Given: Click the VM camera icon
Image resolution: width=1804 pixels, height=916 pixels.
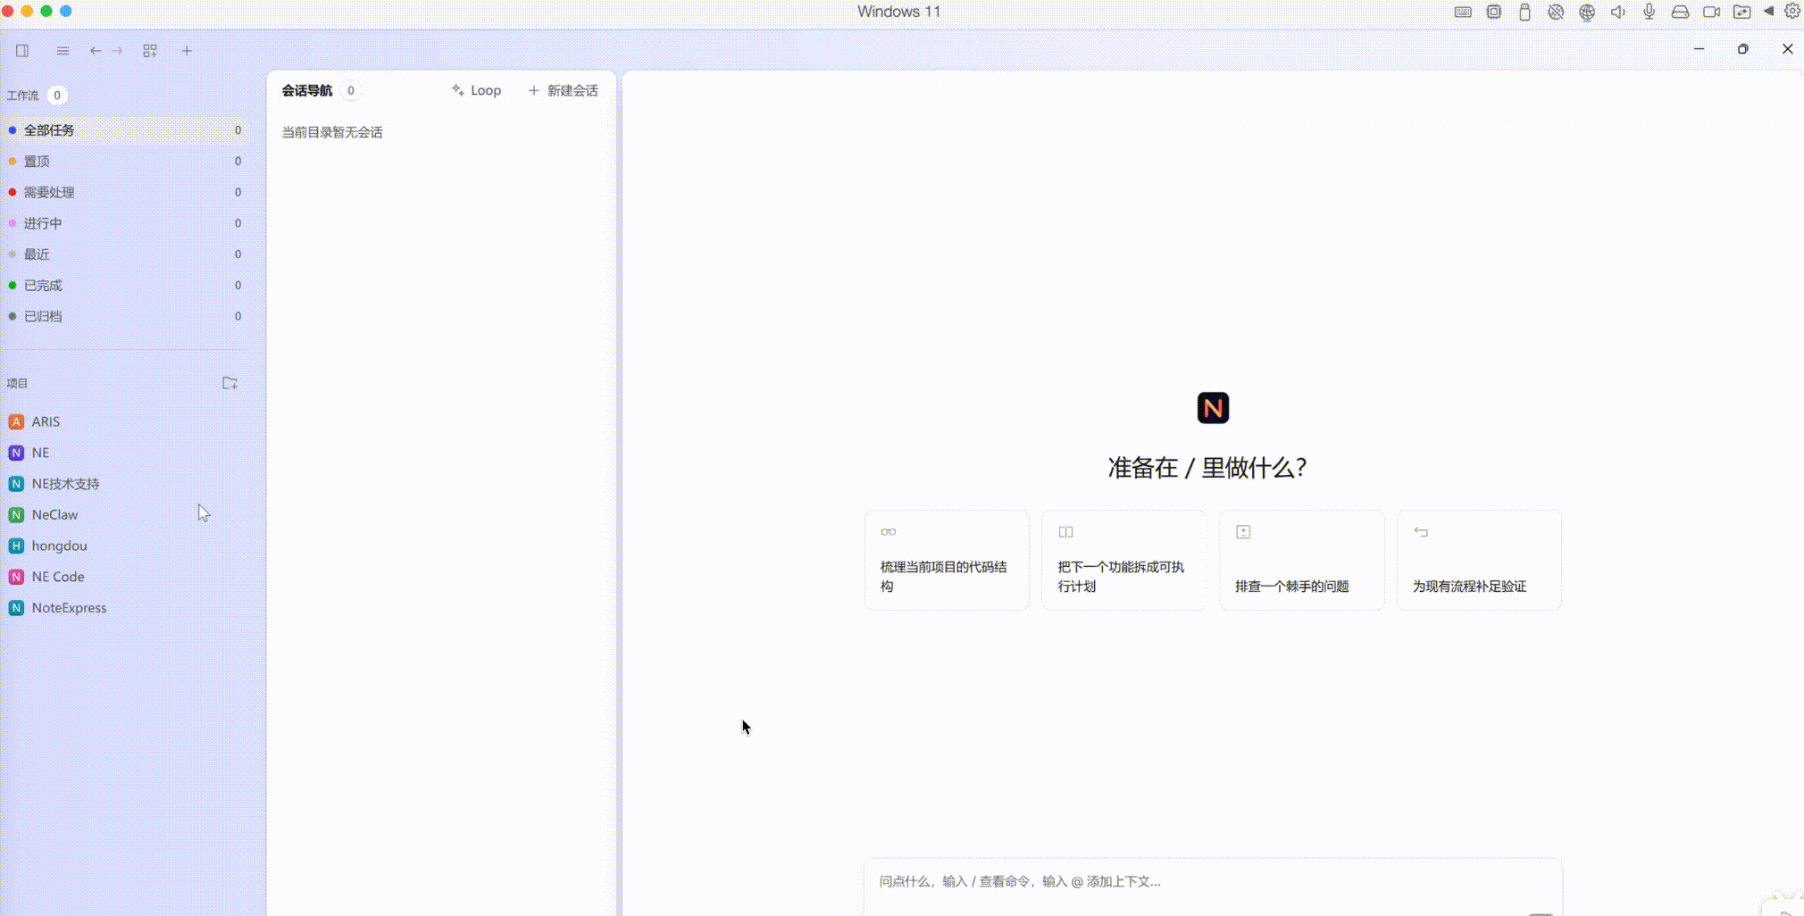Looking at the screenshot, I should (1711, 12).
